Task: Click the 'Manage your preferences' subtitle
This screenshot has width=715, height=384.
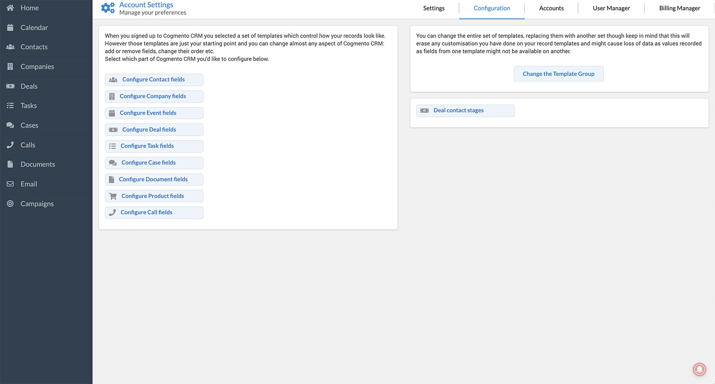Action: (x=153, y=13)
